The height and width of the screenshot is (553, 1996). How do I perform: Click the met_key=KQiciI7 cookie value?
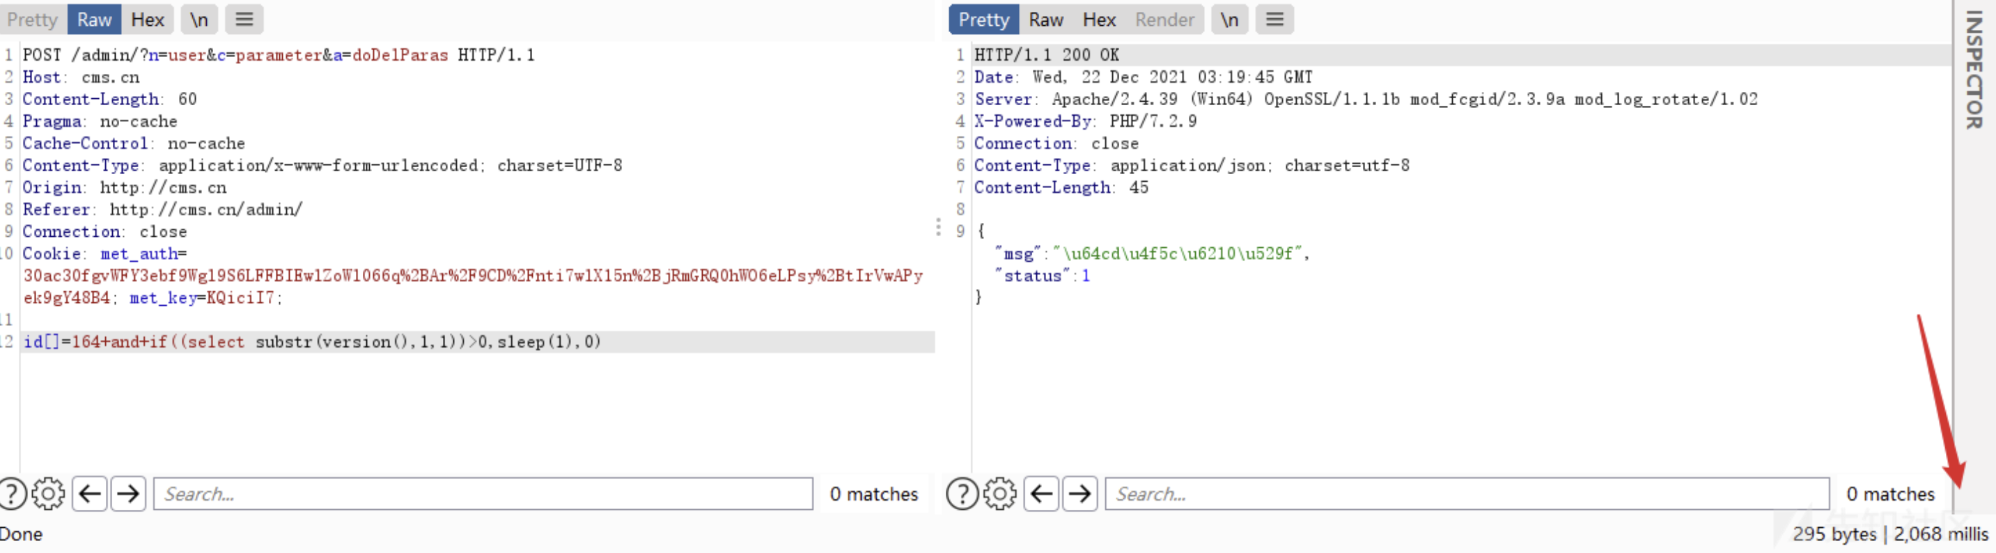(205, 298)
